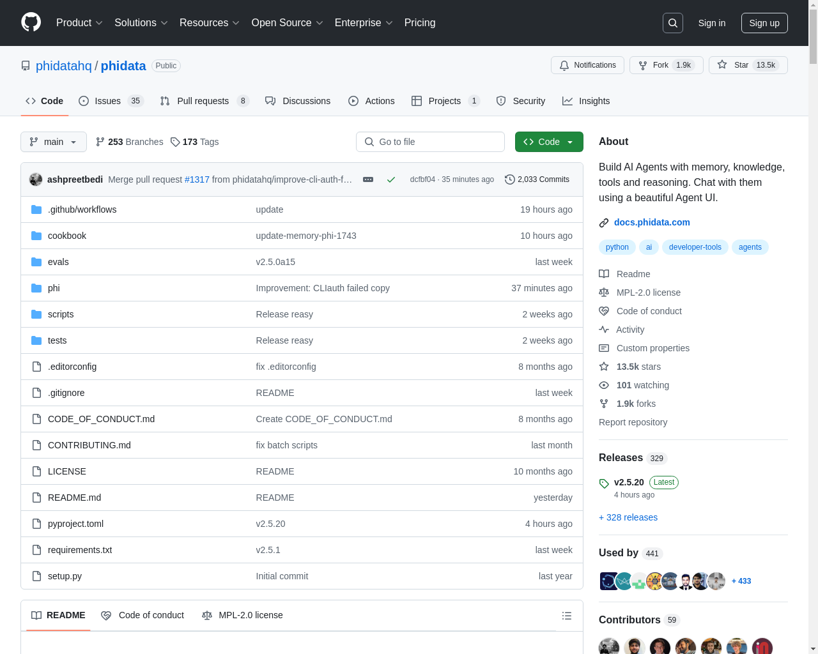This screenshot has height=654, width=818.
Task: Open pull request #1317 link
Action: pyautogui.click(x=197, y=179)
